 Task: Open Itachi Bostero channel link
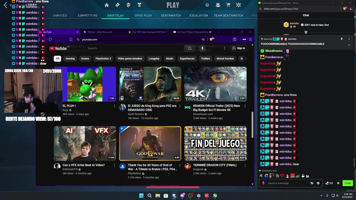coord(136,114)
